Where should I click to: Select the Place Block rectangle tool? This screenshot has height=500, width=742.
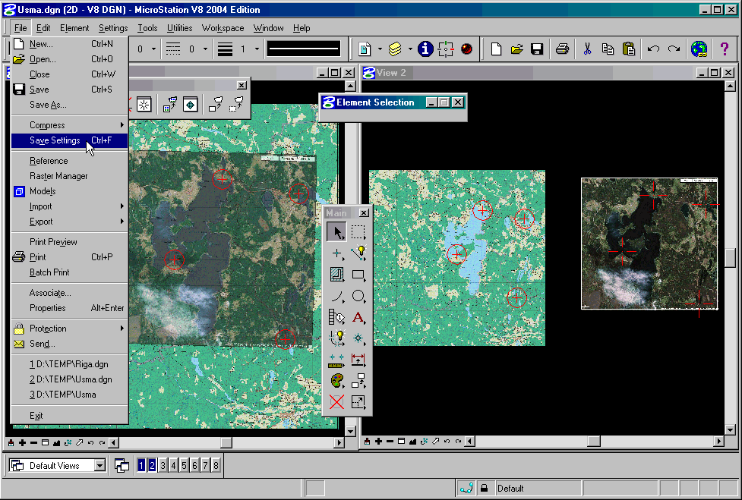[x=358, y=275]
